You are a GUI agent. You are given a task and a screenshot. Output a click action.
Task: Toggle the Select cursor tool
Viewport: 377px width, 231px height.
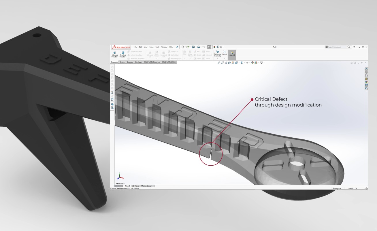(x=209, y=47)
